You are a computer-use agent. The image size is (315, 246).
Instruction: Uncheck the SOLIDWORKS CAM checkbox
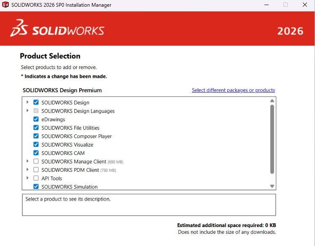(36, 153)
